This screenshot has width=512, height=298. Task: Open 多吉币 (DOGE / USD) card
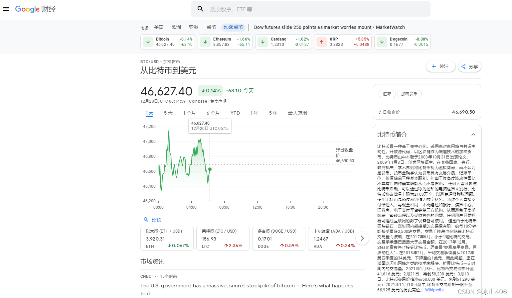279,239
